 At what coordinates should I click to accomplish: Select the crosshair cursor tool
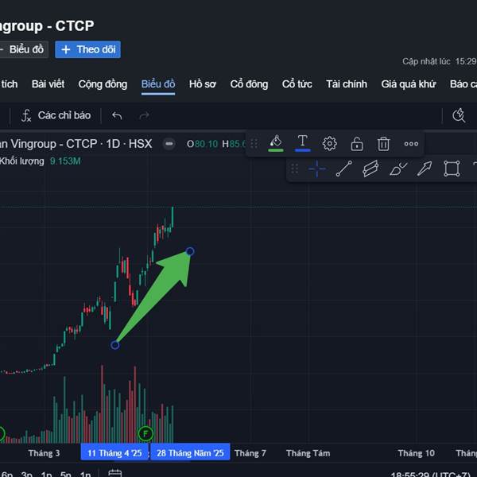316,169
